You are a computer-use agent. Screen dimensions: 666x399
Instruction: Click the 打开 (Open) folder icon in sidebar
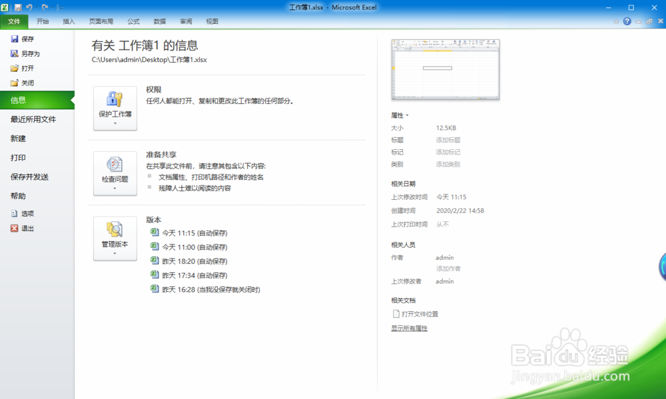point(15,69)
